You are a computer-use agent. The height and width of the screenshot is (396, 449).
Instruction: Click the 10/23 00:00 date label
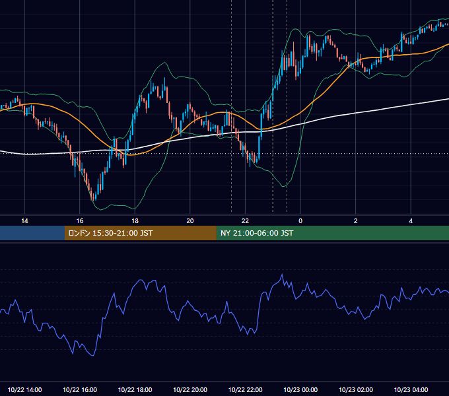pos(300,389)
